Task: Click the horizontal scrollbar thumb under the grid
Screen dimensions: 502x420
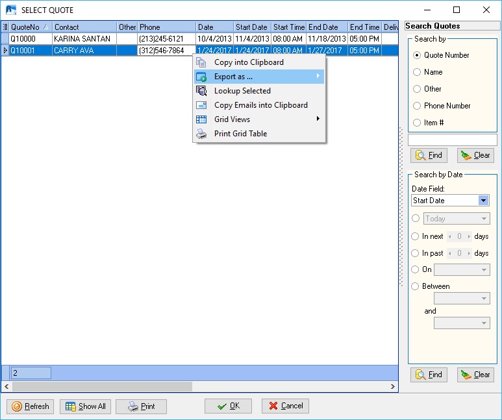Action: click(x=102, y=387)
